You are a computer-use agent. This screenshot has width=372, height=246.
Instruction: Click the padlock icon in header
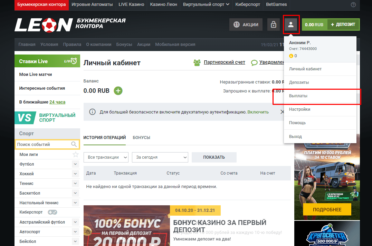pyautogui.click(x=274, y=24)
